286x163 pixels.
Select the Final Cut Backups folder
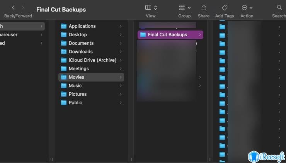(x=167, y=35)
